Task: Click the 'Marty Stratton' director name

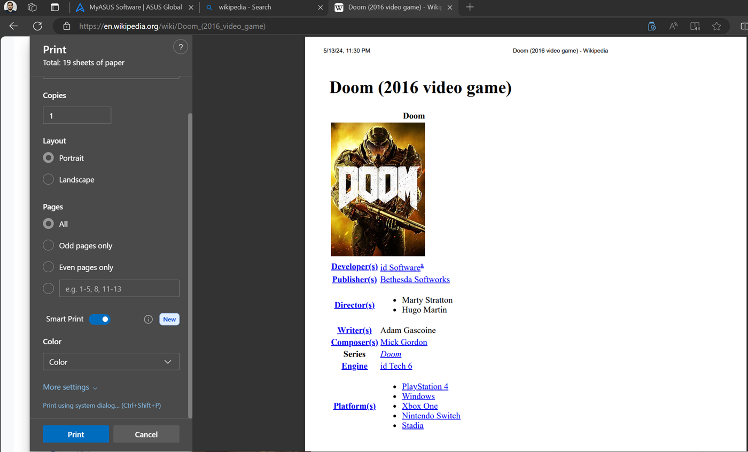Action: coord(427,300)
